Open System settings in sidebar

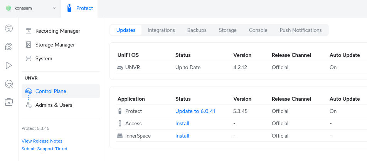[61, 58]
